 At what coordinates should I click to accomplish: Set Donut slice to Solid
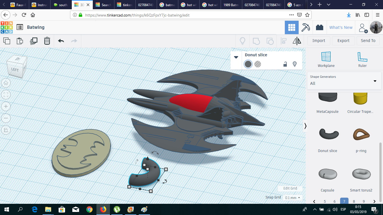click(248, 64)
